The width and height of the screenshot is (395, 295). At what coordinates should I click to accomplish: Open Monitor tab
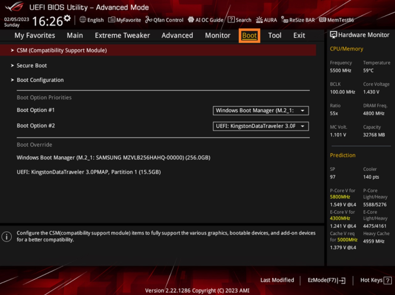[x=218, y=35]
